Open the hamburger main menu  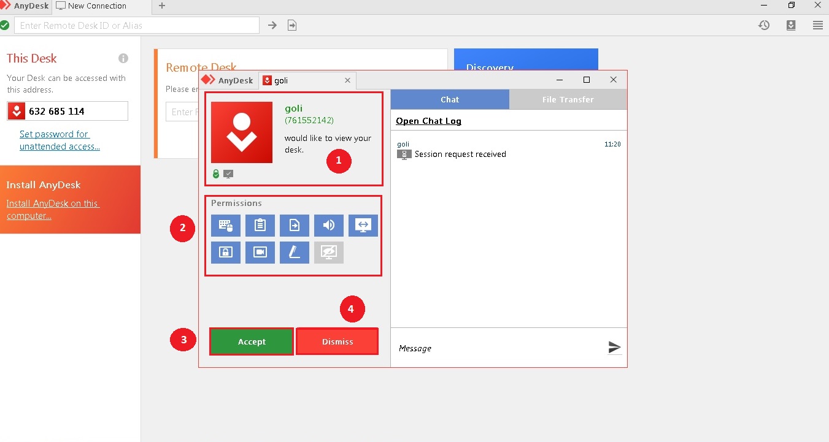pyautogui.click(x=818, y=25)
